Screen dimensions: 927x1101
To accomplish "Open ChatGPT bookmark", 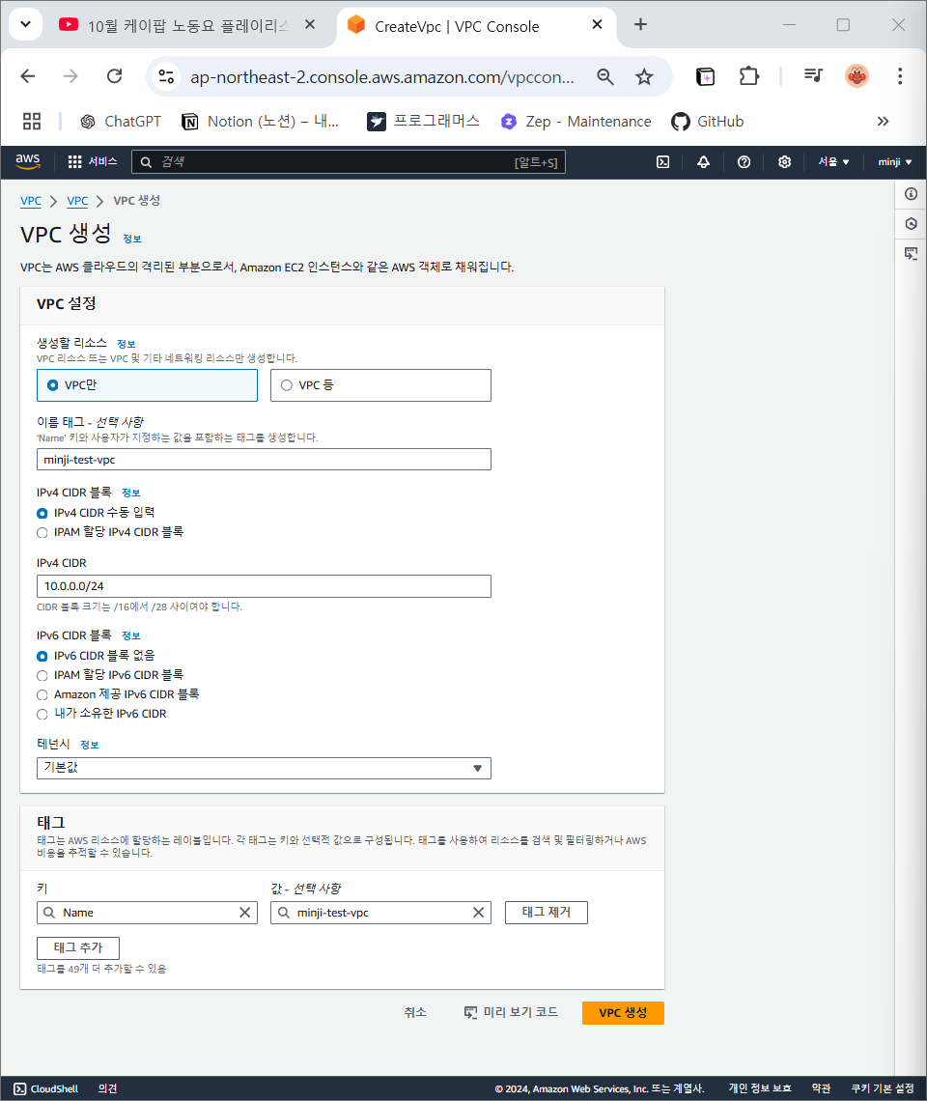I will [120, 122].
